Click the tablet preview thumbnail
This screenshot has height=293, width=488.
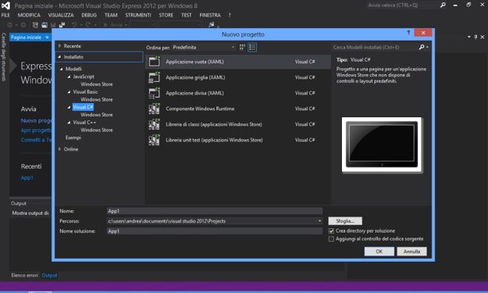pos(382,145)
